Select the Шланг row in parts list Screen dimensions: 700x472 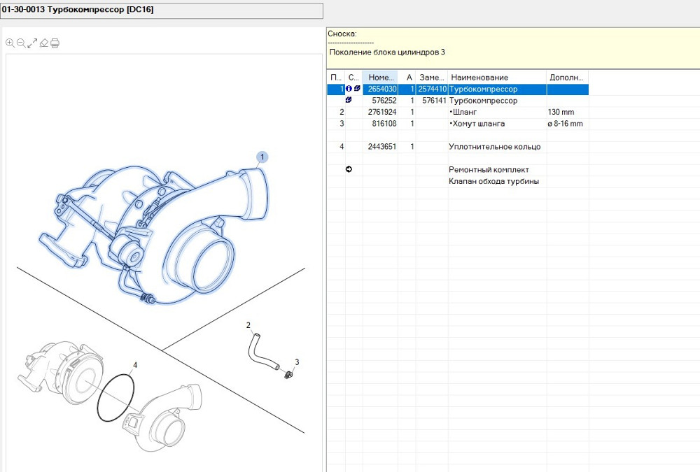point(465,112)
